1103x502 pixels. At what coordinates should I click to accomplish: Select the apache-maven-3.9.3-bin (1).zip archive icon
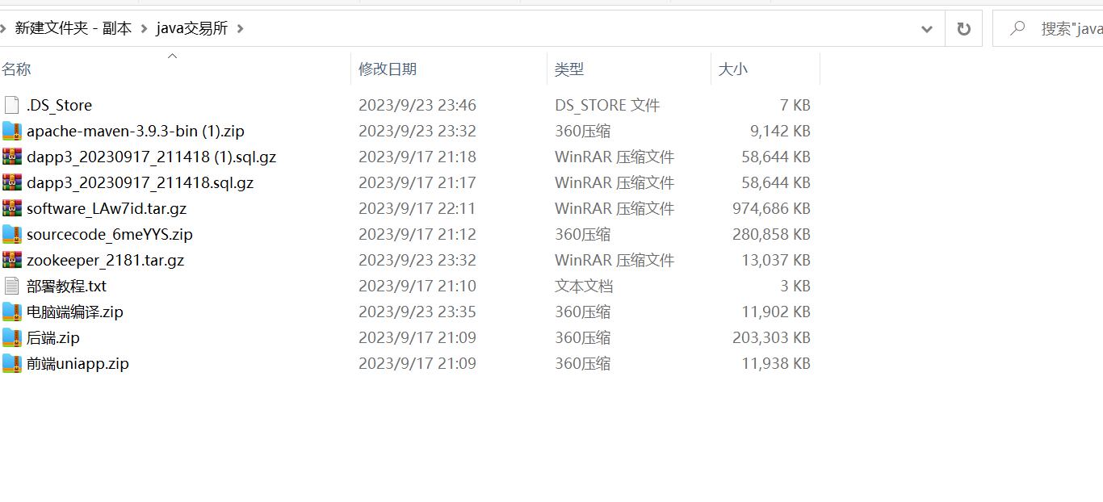tap(11, 131)
